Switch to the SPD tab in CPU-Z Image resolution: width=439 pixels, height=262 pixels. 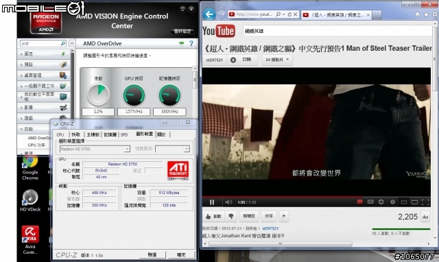[x=124, y=134]
